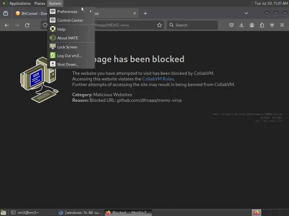Select Log Out vm3 entry
Viewport: 289px width, 216px height.
tap(71, 56)
